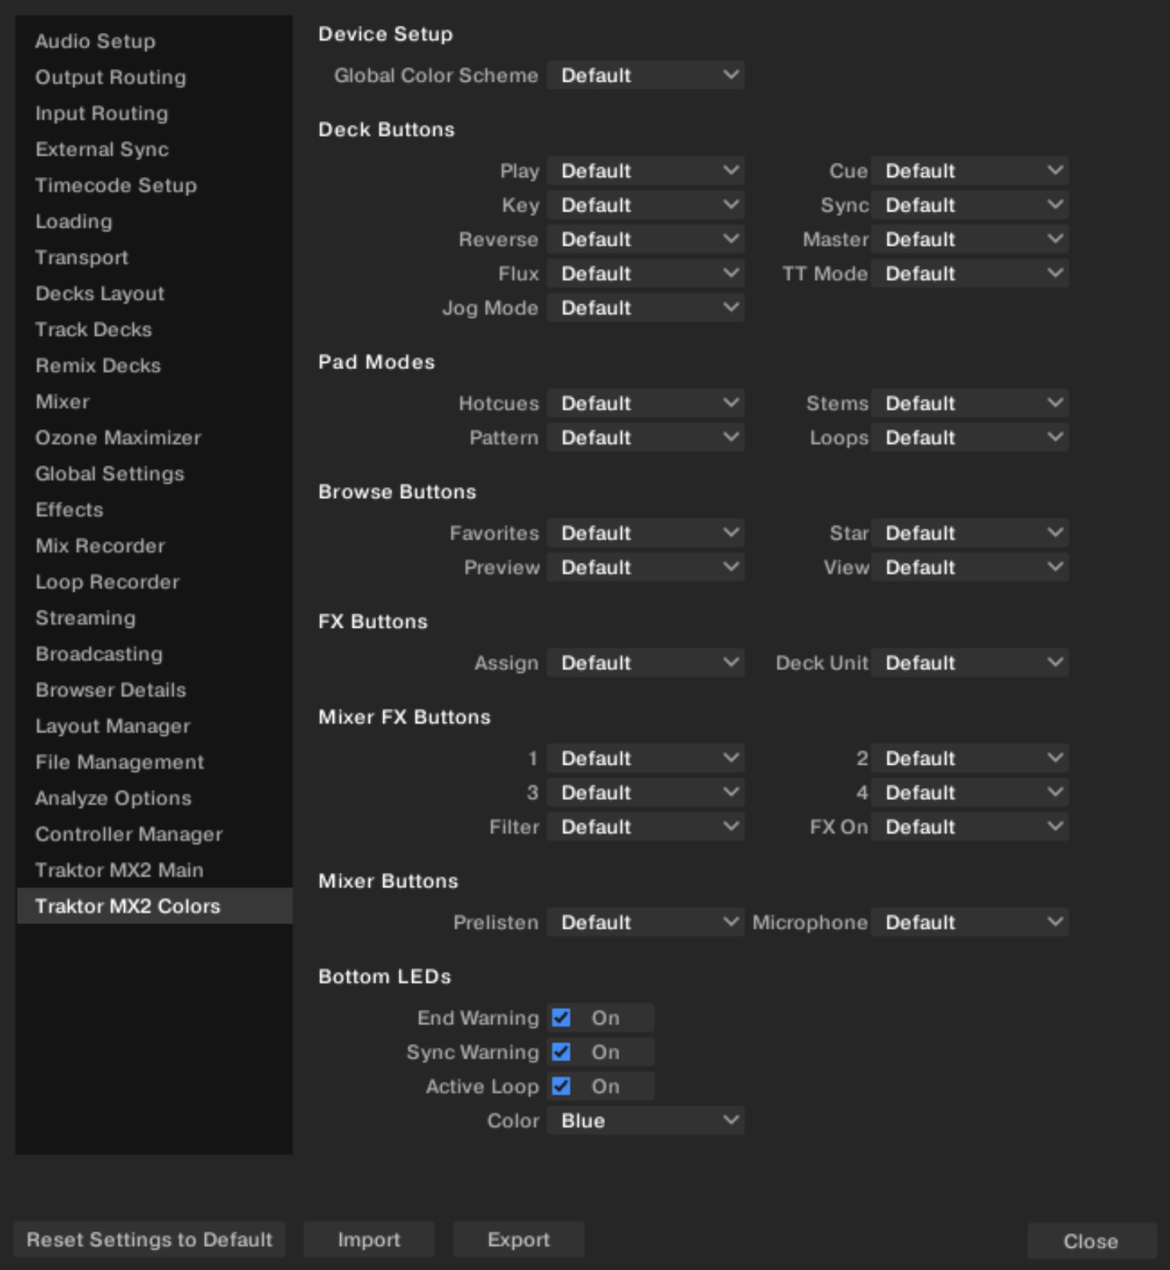Choose a color for the Sync button
Screen dimensions: 1170x1270
[970, 205]
